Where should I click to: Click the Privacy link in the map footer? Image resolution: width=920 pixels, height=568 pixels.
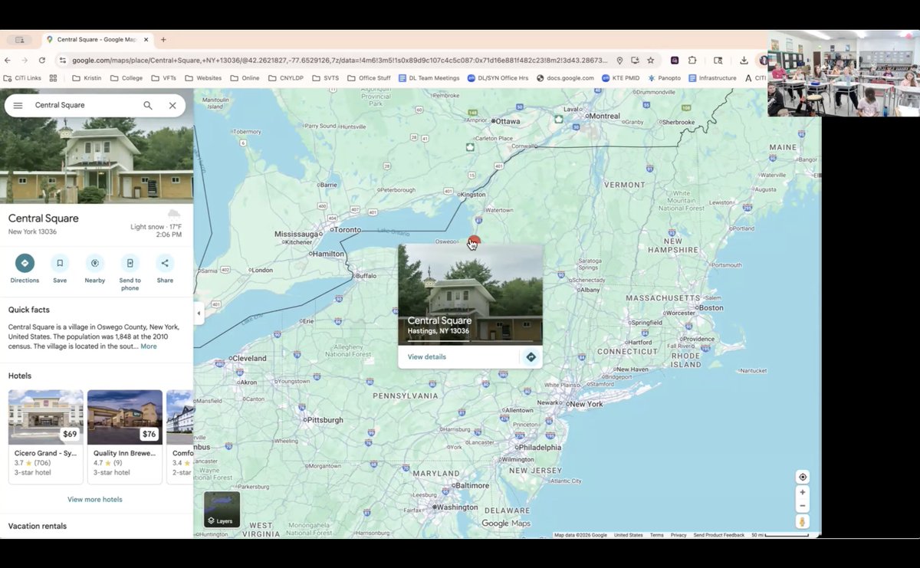(678, 535)
